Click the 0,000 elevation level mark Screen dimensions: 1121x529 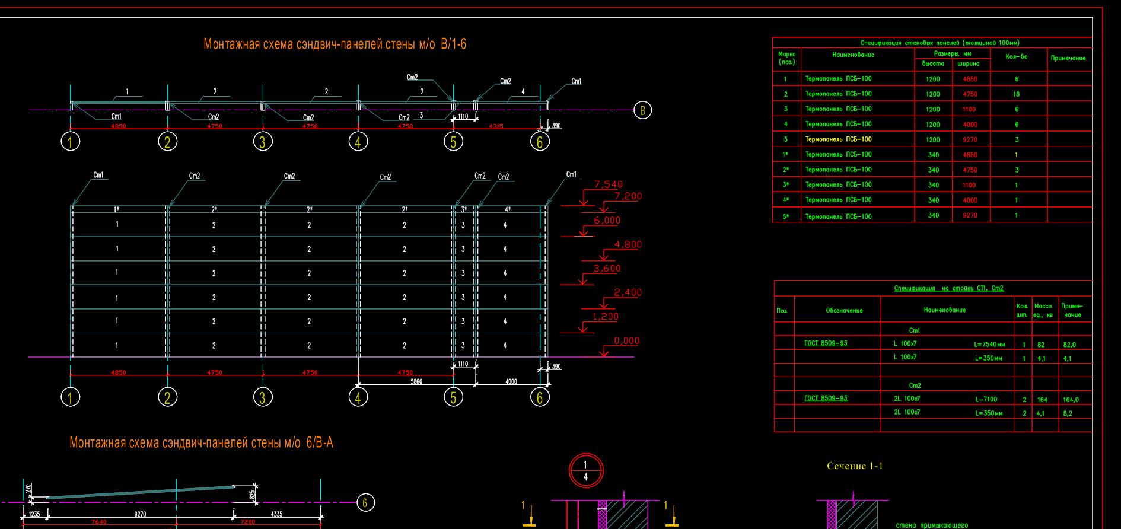point(626,341)
